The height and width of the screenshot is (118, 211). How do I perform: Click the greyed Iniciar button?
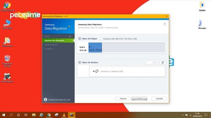[139, 99]
